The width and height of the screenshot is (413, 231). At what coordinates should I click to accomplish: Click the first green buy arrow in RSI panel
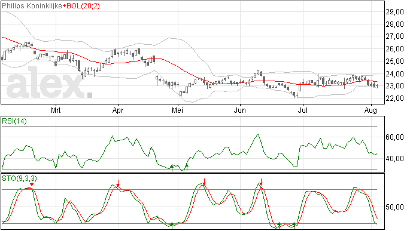172,168
